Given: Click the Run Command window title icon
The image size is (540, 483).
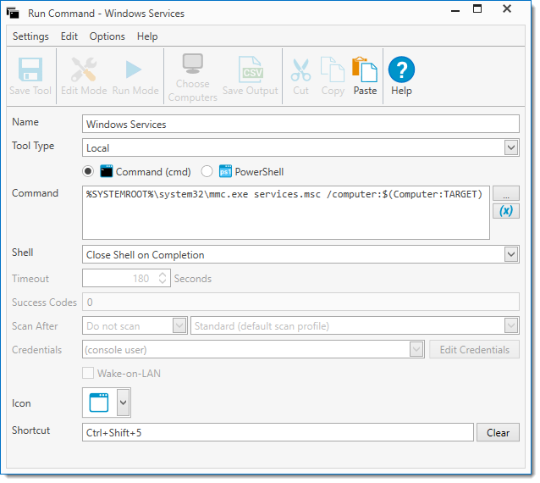Looking at the screenshot, I should pos(13,13).
